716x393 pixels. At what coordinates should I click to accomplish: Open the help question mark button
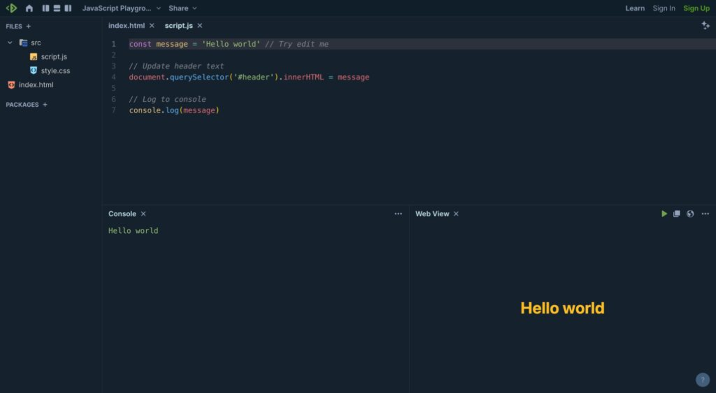(x=703, y=380)
